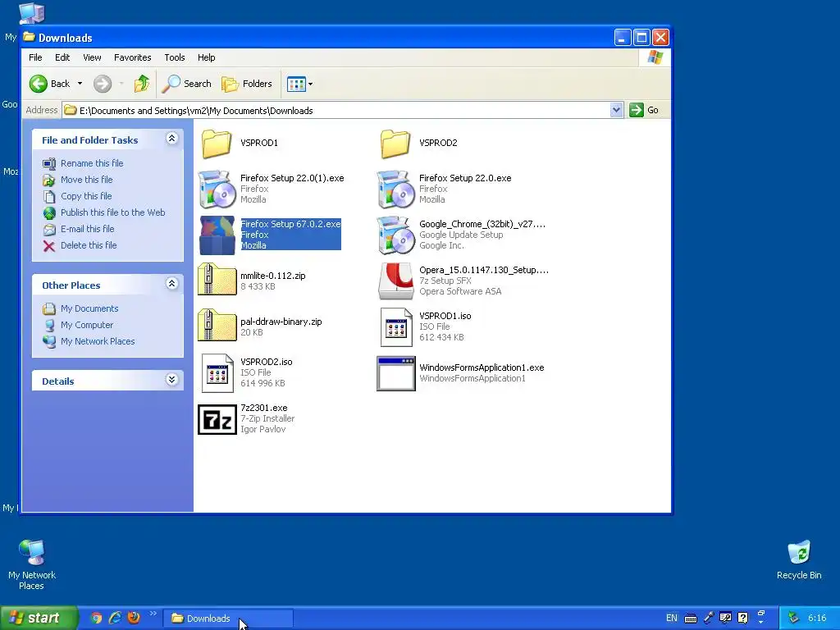Click the red Delete this file icon
Image resolution: width=840 pixels, height=630 pixels.
pyautogui.click(x=49, y=246)
